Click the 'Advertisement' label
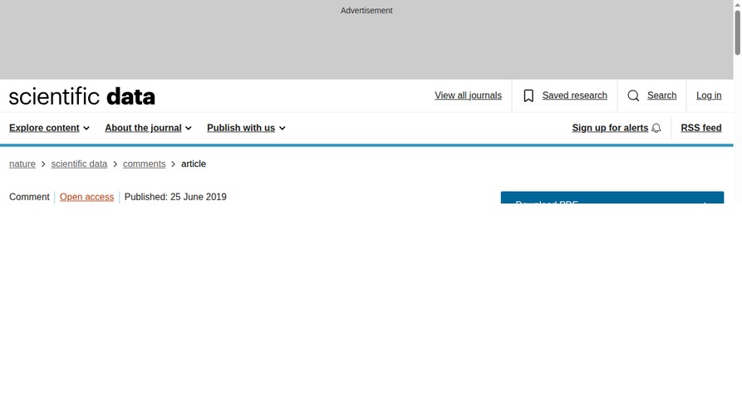The image size is (742, 417). [366, 11]
